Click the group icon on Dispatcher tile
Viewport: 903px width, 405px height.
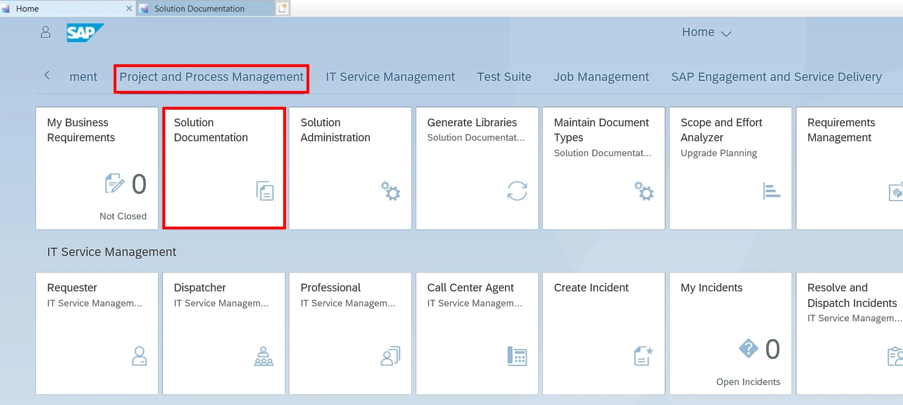click(x=264, y=356)
